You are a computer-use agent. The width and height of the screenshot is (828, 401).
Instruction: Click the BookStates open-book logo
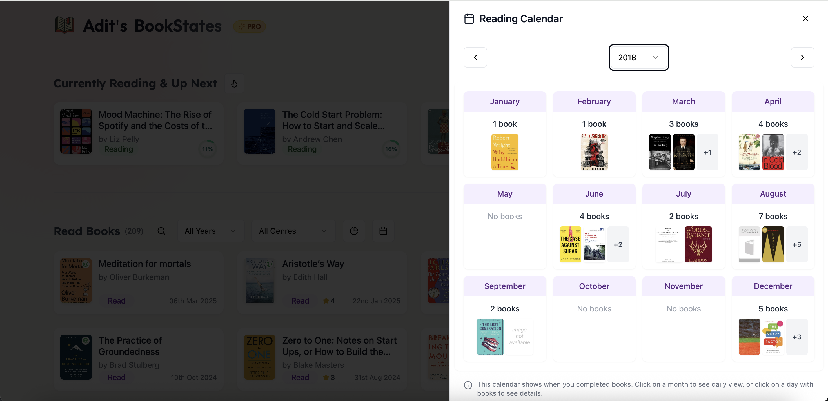pos(64,25)
